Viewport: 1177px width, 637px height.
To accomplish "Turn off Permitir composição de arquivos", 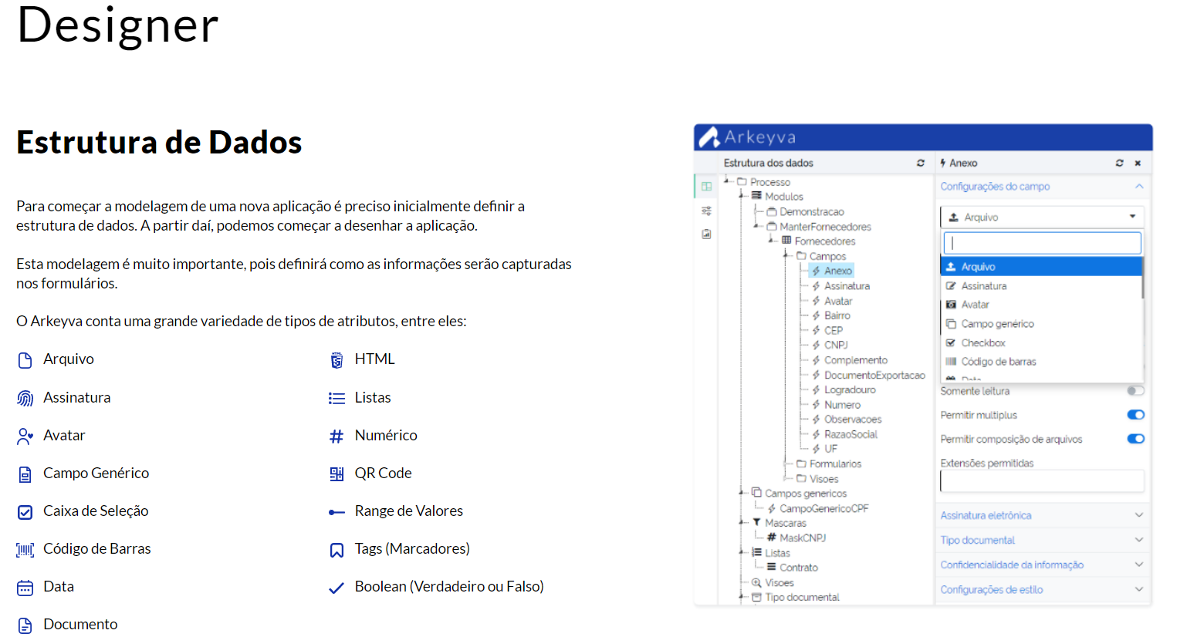I will click(1135, 438).
